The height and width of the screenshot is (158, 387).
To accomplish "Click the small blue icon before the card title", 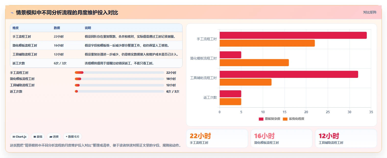I will [12, 12].
